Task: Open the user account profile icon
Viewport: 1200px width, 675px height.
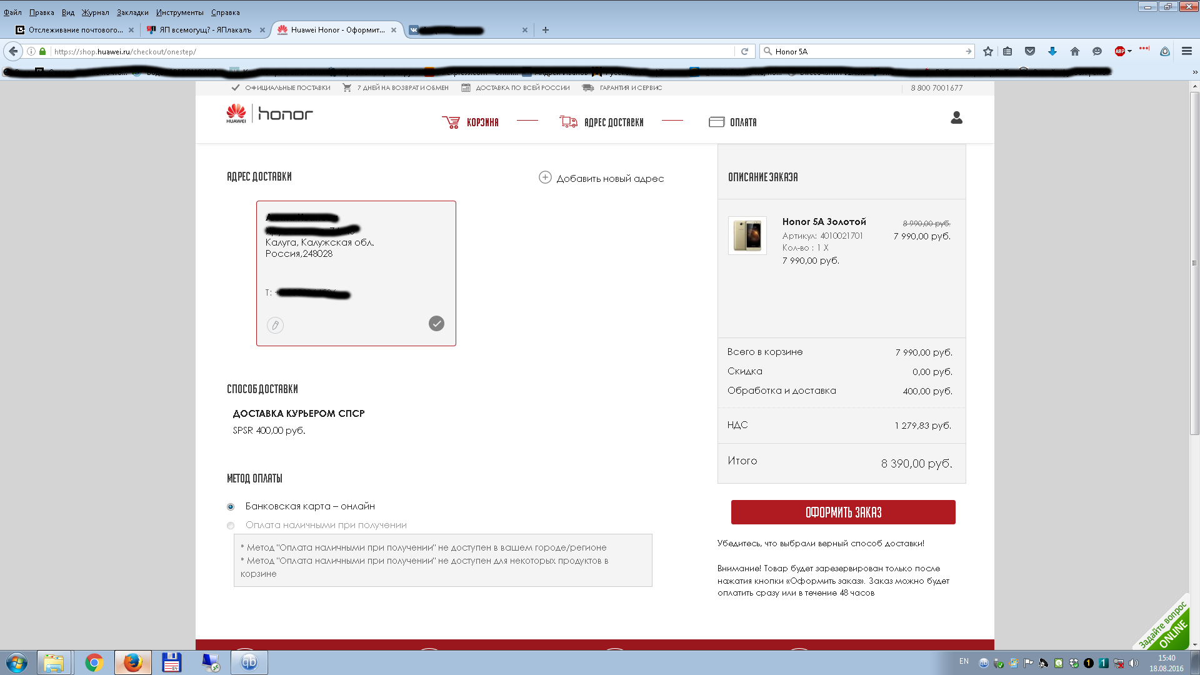Action: 956,117
